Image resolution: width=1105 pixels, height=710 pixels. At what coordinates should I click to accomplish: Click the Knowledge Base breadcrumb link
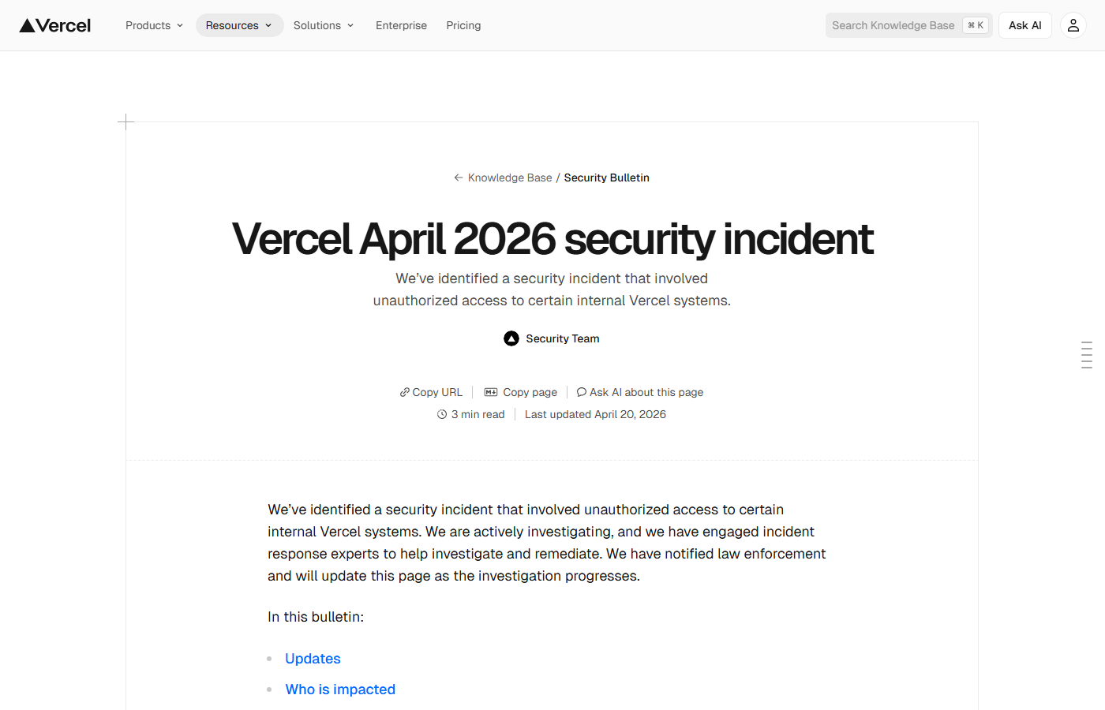click(x=509, y=177)
